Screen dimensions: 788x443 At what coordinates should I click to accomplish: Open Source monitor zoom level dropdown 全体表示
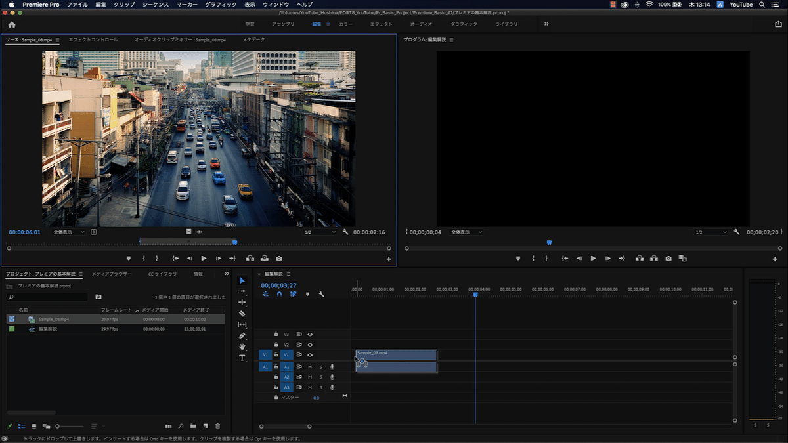point(69,232)
